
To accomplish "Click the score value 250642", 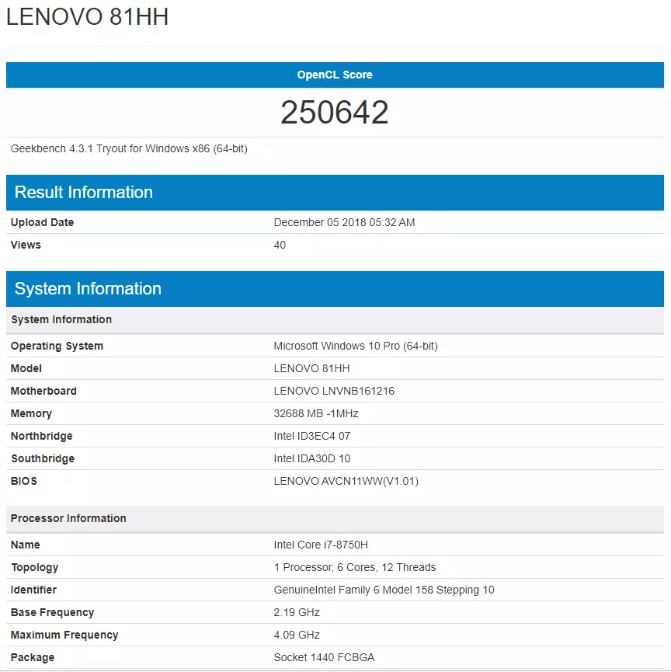I will (x=335, y=113).
